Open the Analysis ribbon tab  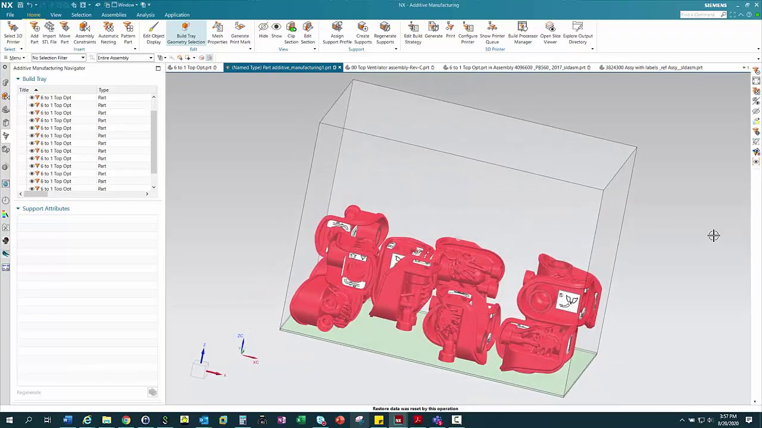point(145,15)
